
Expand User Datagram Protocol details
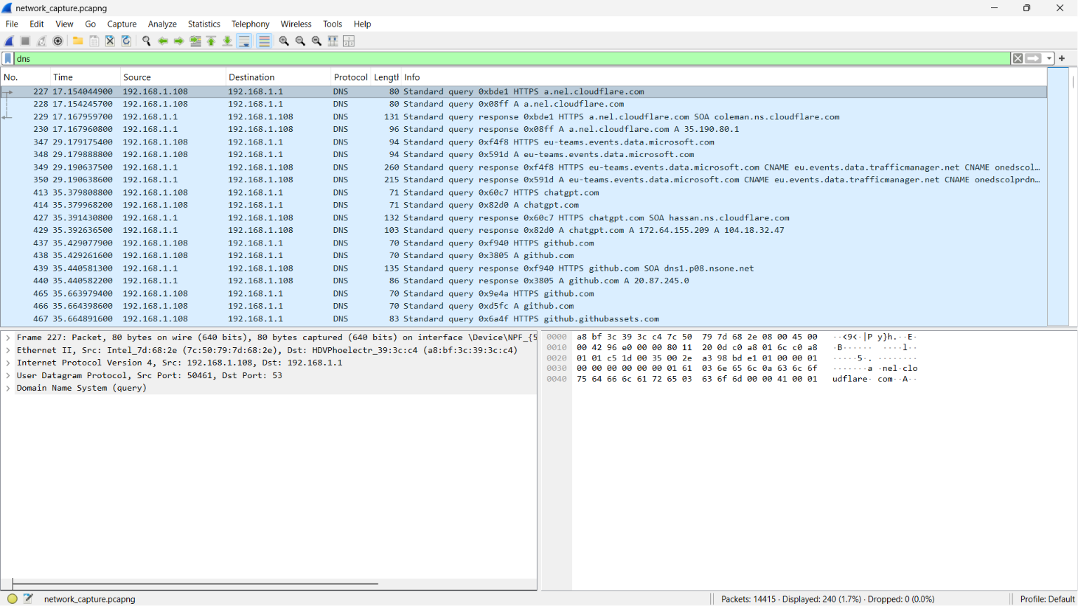pyautogui.click(x=8, y=375)
